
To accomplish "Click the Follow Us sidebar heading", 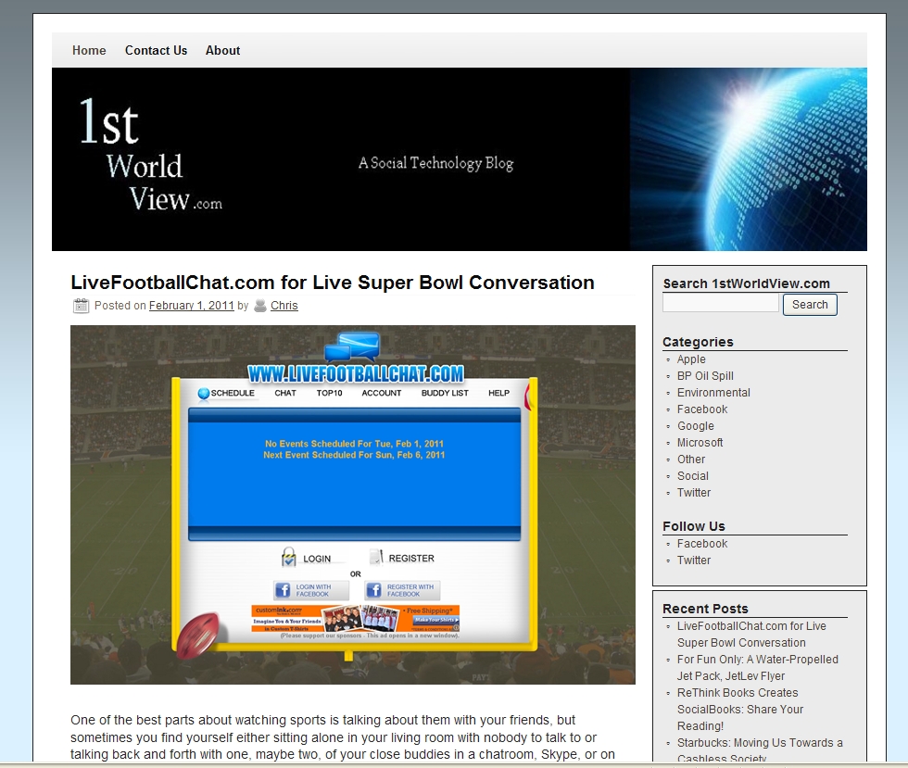I will click(694, 526).
